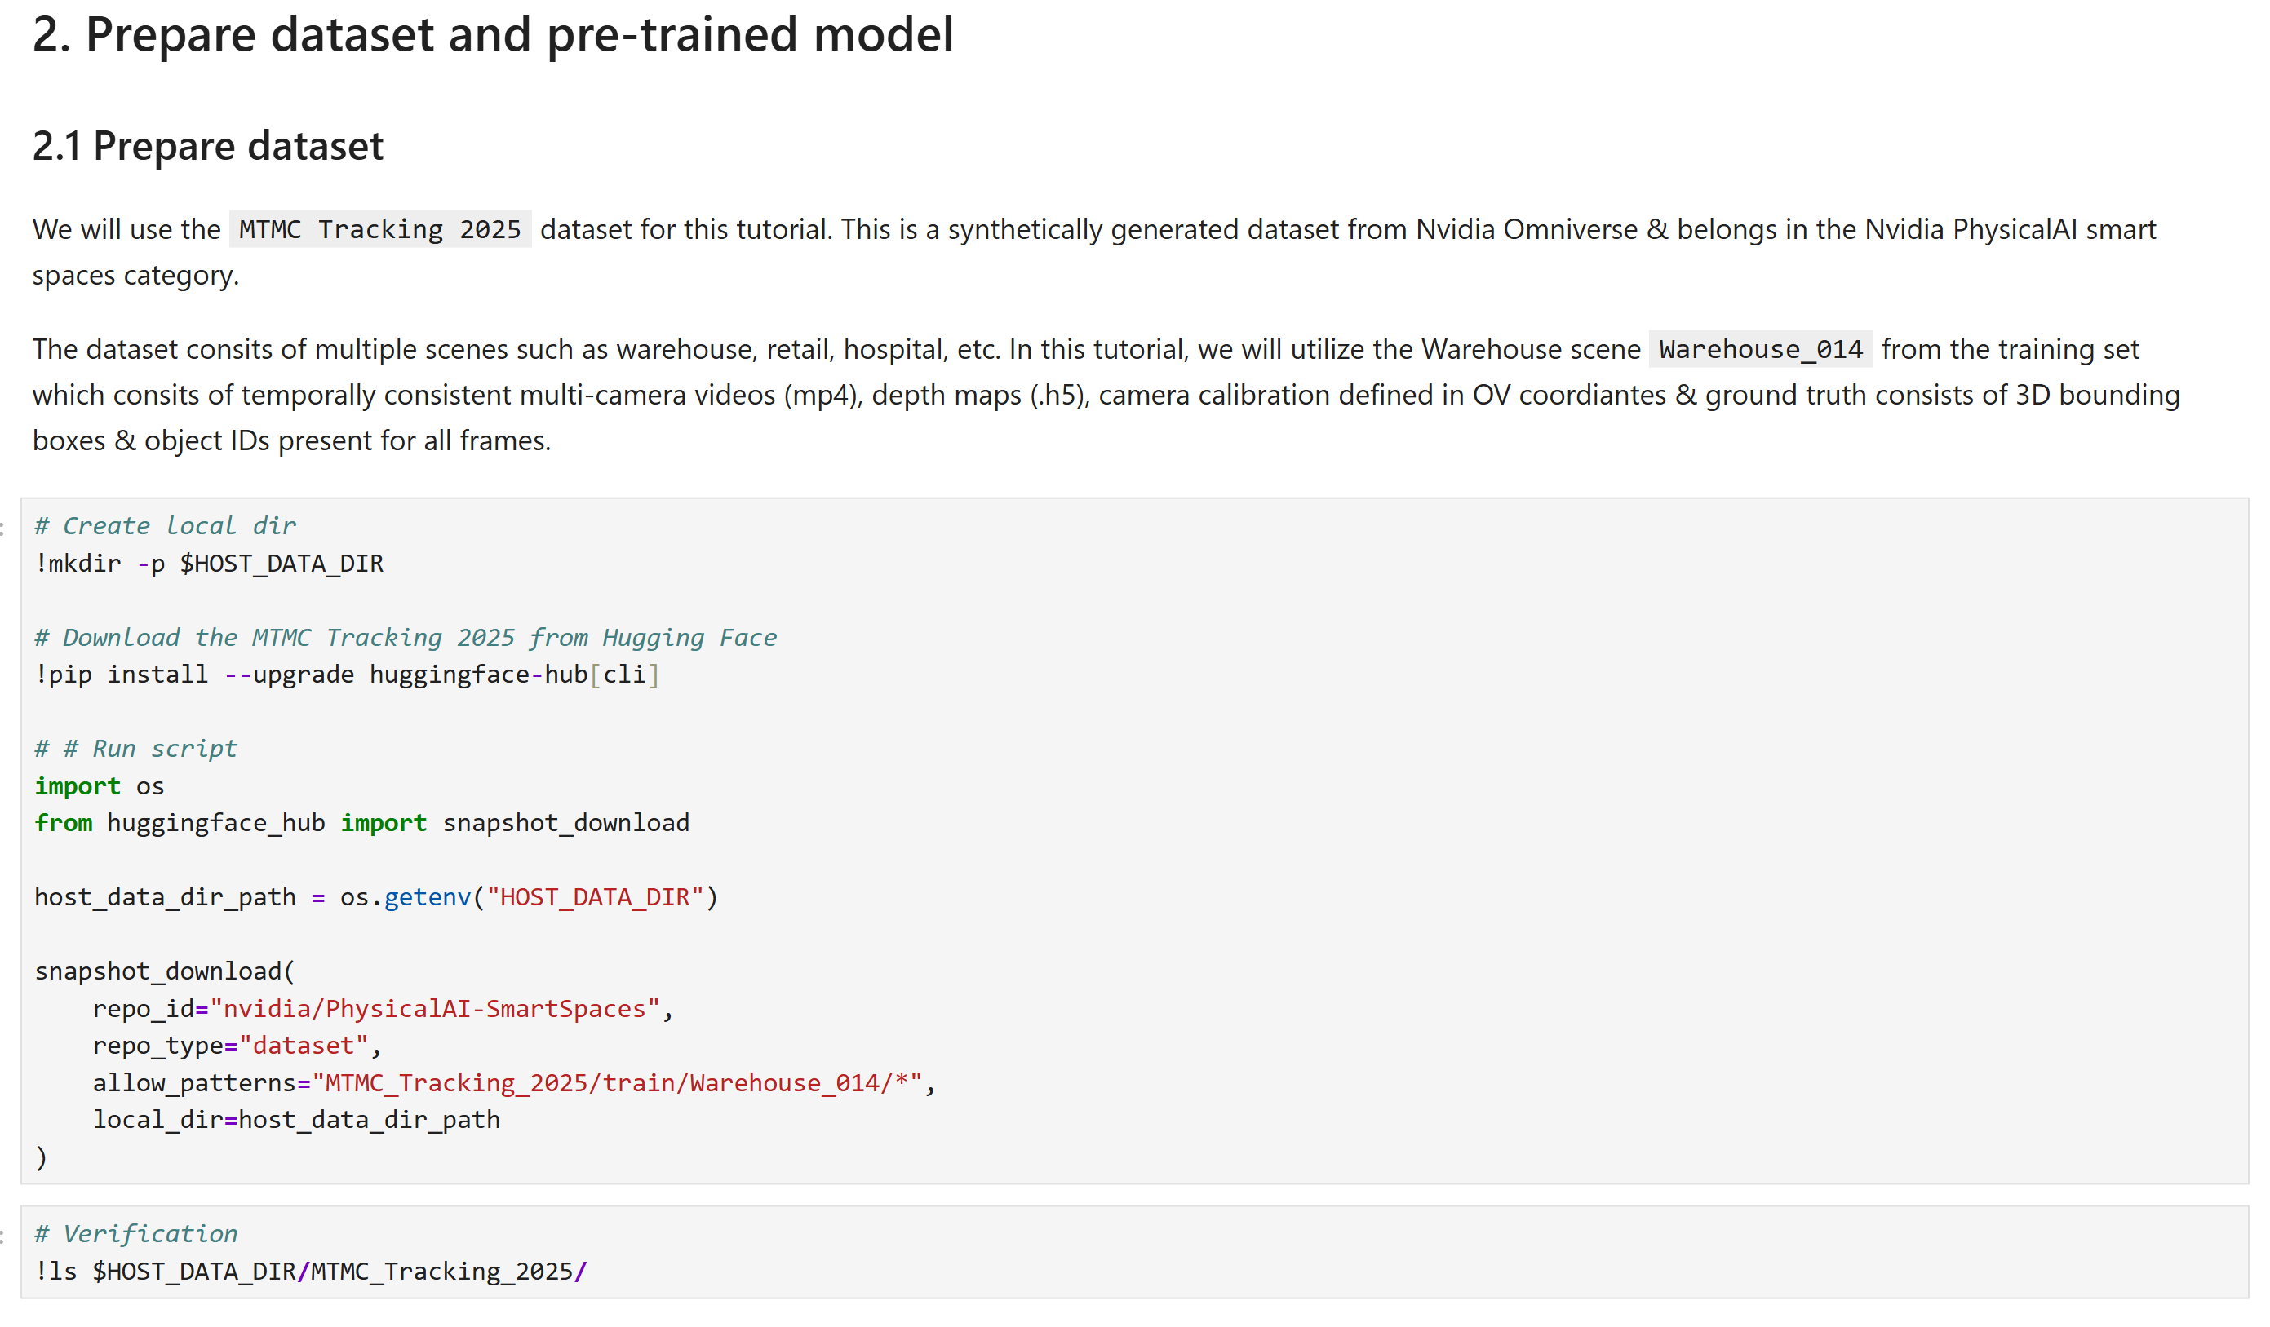Click the local_dir=host_data_dir_path argument line
This screenshot has height=1327, width=2270.
click(296, 1119)
